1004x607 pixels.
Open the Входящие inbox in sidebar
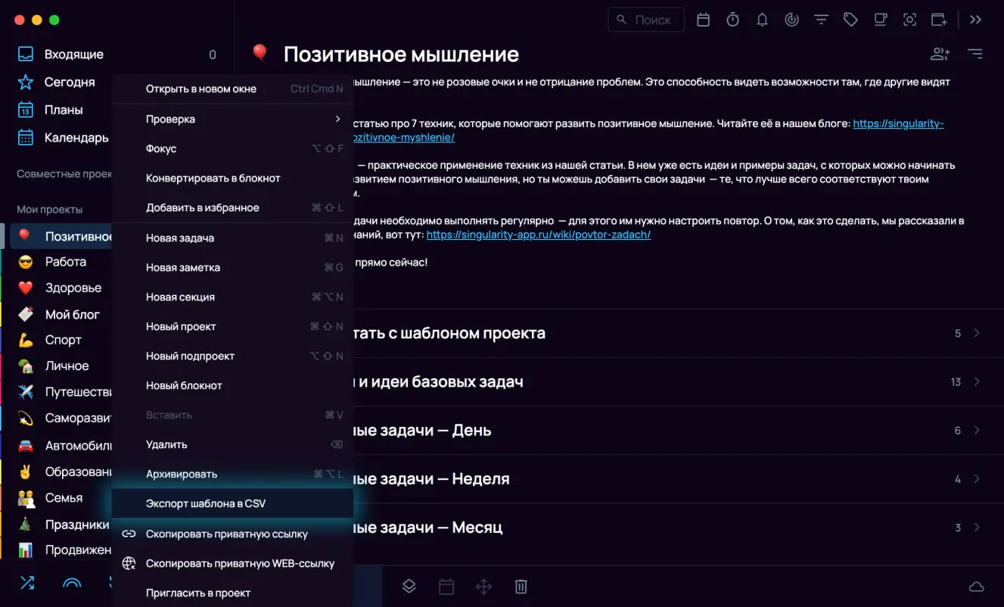point(73,54)
